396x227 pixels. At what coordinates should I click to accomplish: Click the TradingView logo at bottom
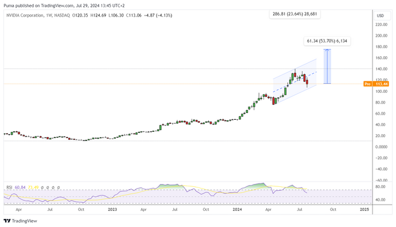21,221
